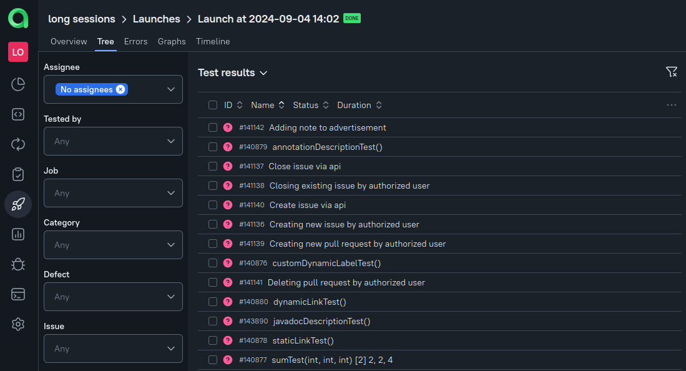Open the rocket launches icon
The width and height of the screenshot is (686, 371).
(18, 204)
